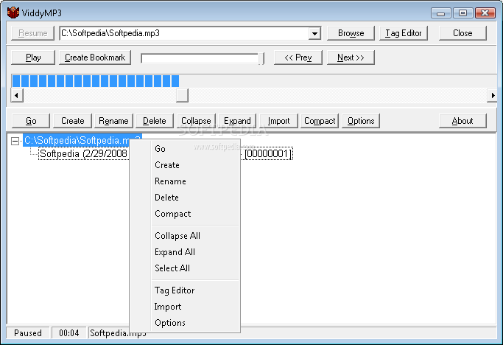Click the Expand toolbar button
This screenshot has height=345, width=503.
(237, 121)
